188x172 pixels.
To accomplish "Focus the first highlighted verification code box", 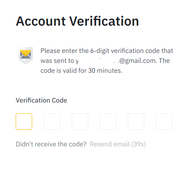I will click(24, 122).
